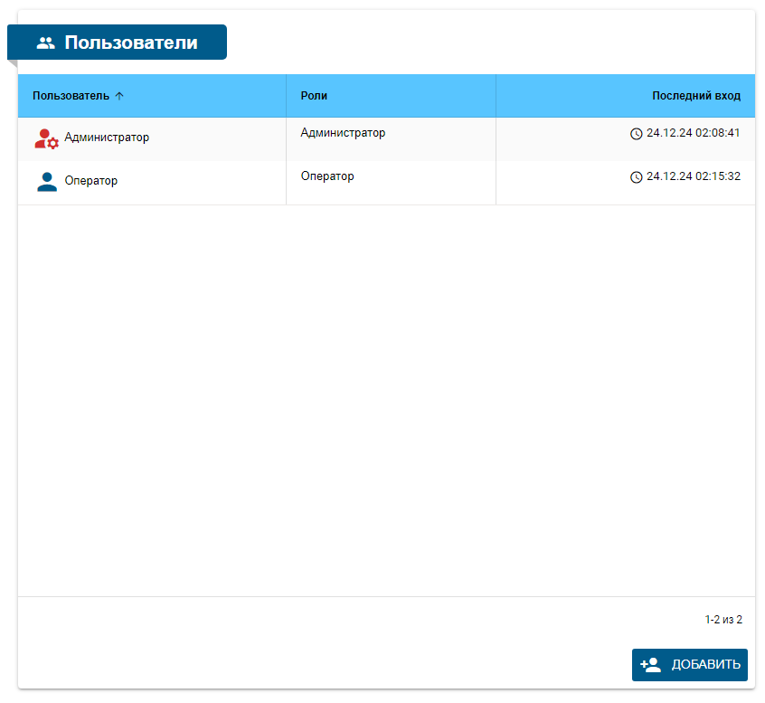
Task: Click the add-user icon on the ДОБАВИТЬ button
Action: pyautogui.click(x=650, y=664)
